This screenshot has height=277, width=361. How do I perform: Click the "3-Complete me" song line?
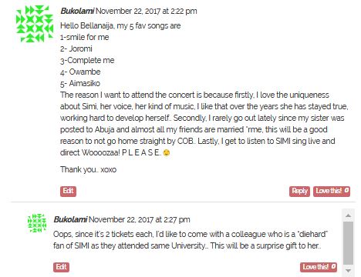point(87,61)
